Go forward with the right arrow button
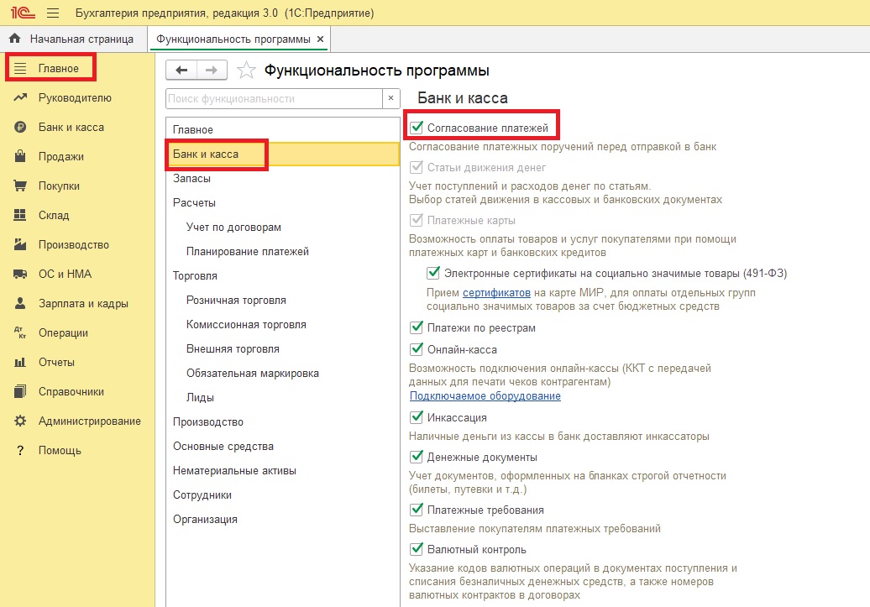870x607 pixels. pyautogui.click(x=212, y=70)
